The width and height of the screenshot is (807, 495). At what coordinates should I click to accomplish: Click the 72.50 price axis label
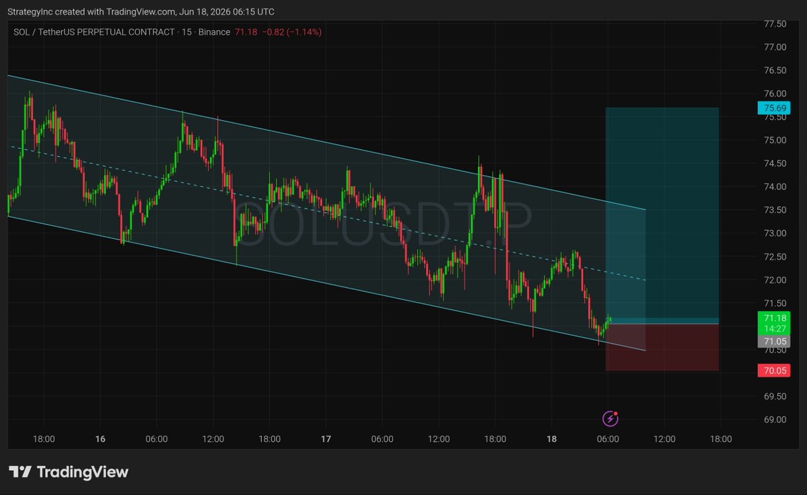775,256
